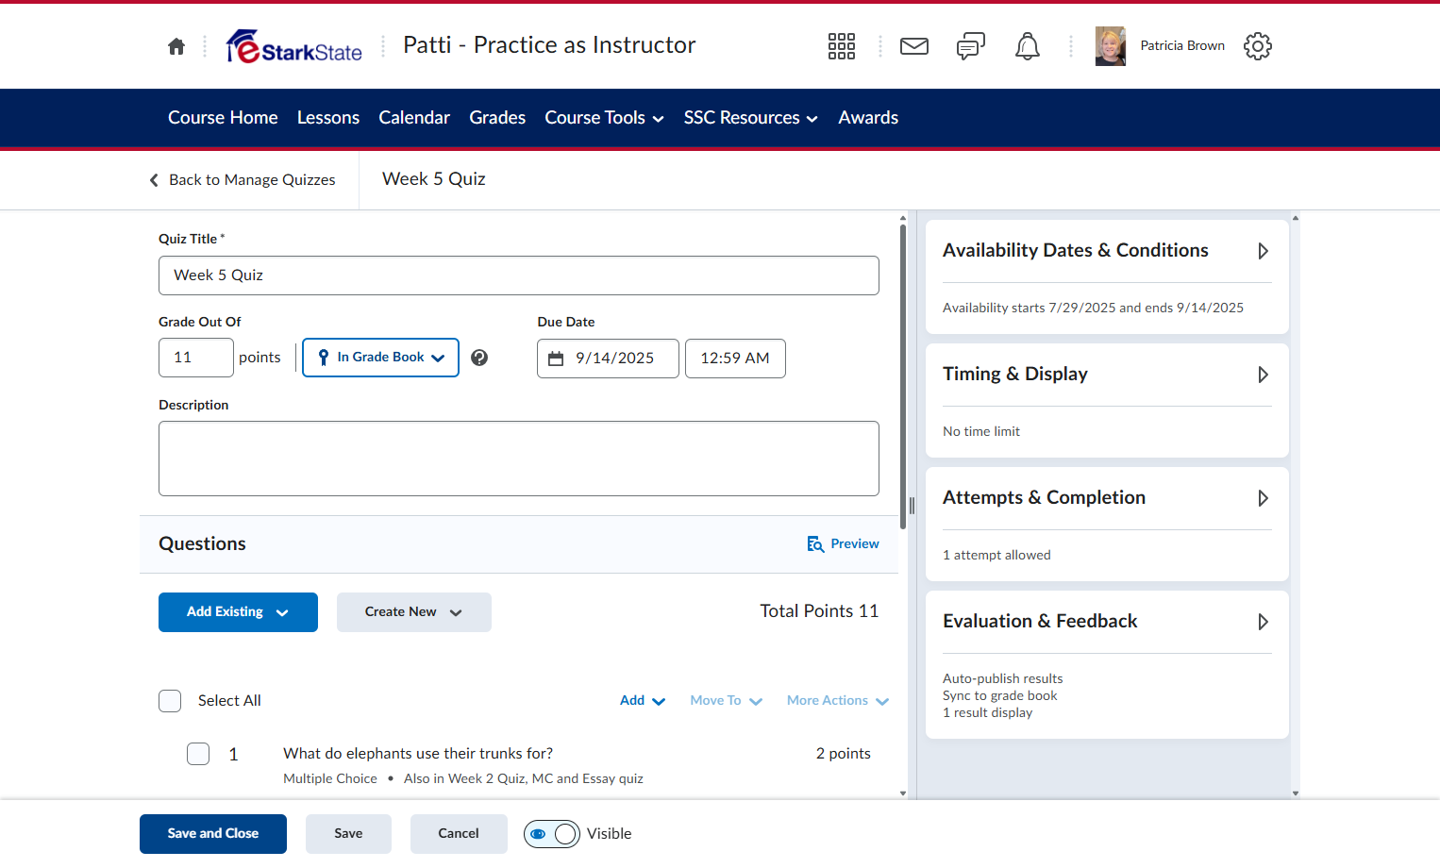Toggle the Visible quiz switch
The width and height of the screenshot is (1440, 868).
pos(552,834)
